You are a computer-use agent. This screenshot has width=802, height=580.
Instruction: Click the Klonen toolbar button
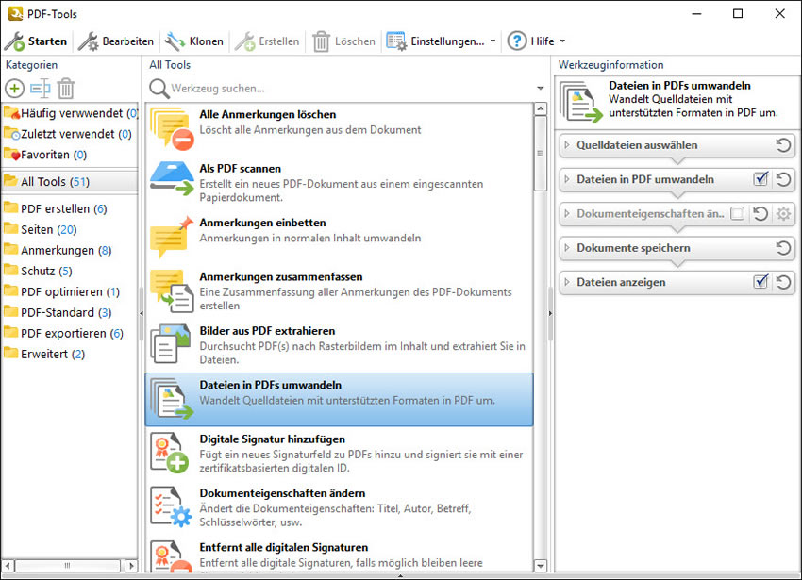194,41
